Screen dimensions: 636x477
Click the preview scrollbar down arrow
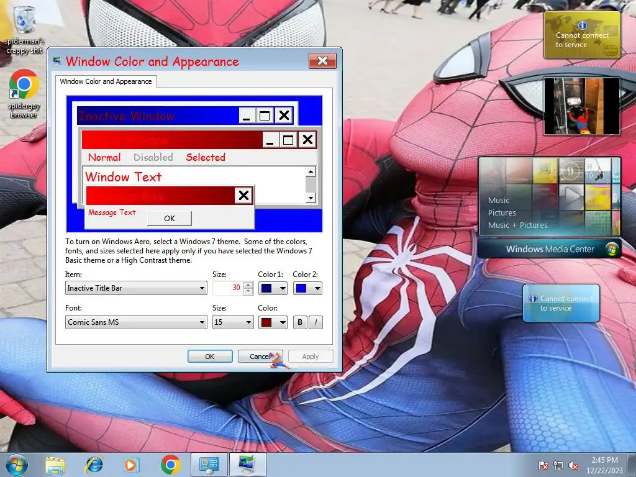[x=311, y=198]
